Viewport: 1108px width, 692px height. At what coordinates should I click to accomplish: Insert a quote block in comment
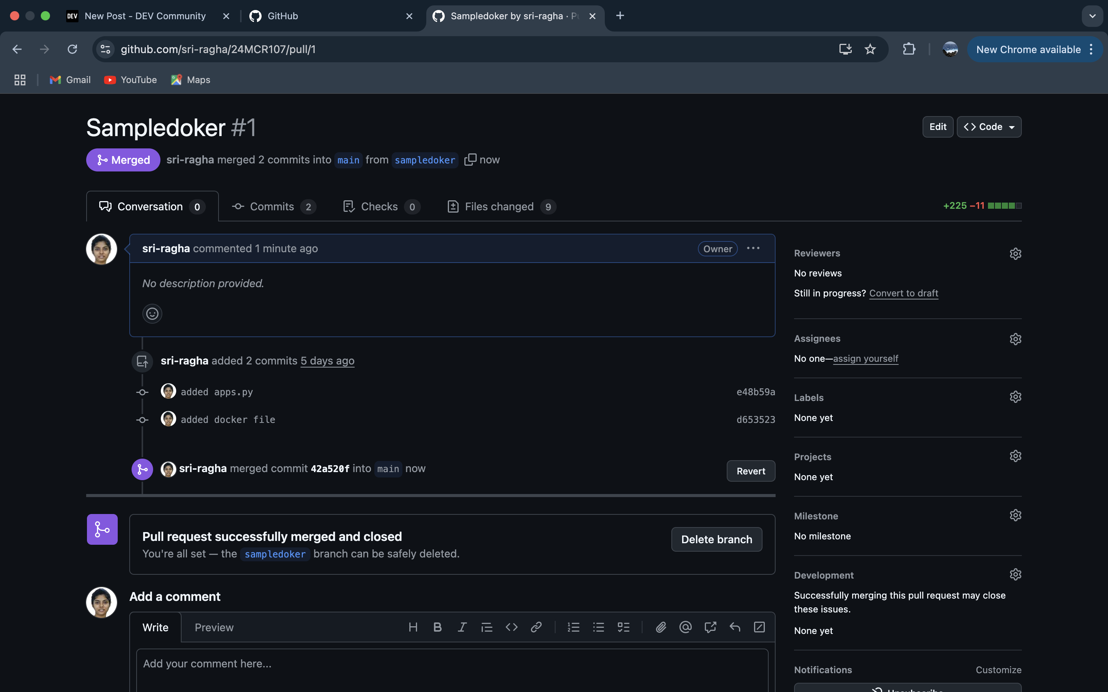coord(487,627)
